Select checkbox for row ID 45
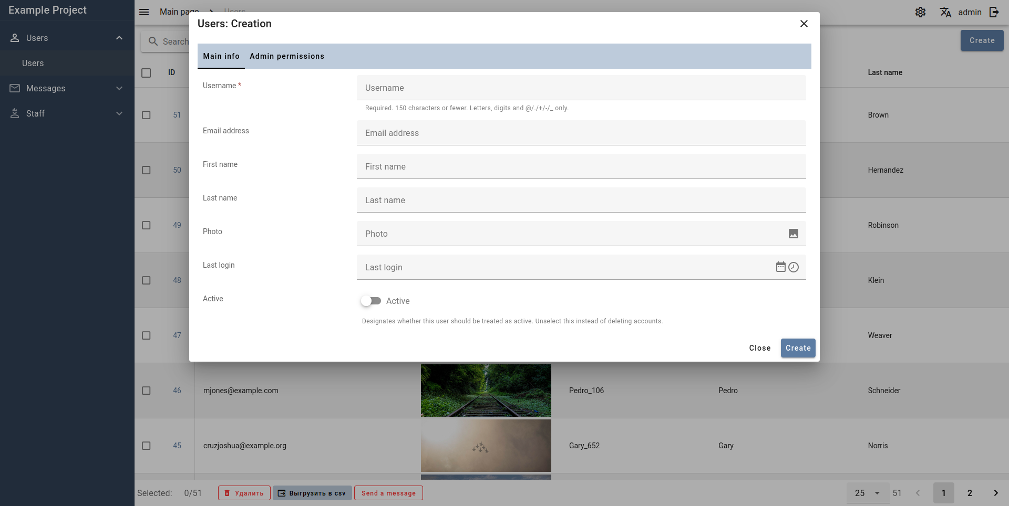Image resolution: width=1009 pixels, height=506 pixels. [x=146, y=446]
